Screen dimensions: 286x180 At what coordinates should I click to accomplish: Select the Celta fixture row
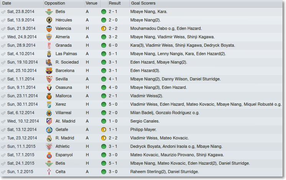(x=141, y=172)
